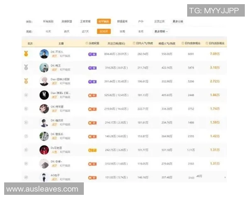Open black logo avatar in rank 4 row
The image size is (249, 199).
pyautogui.click(x=44, y=95)
